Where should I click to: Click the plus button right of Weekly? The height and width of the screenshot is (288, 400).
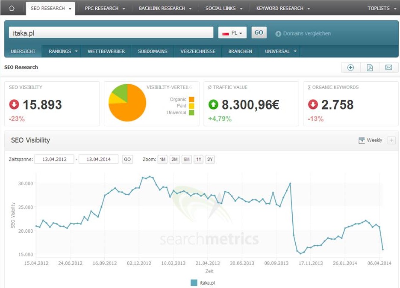pos(391,140)
